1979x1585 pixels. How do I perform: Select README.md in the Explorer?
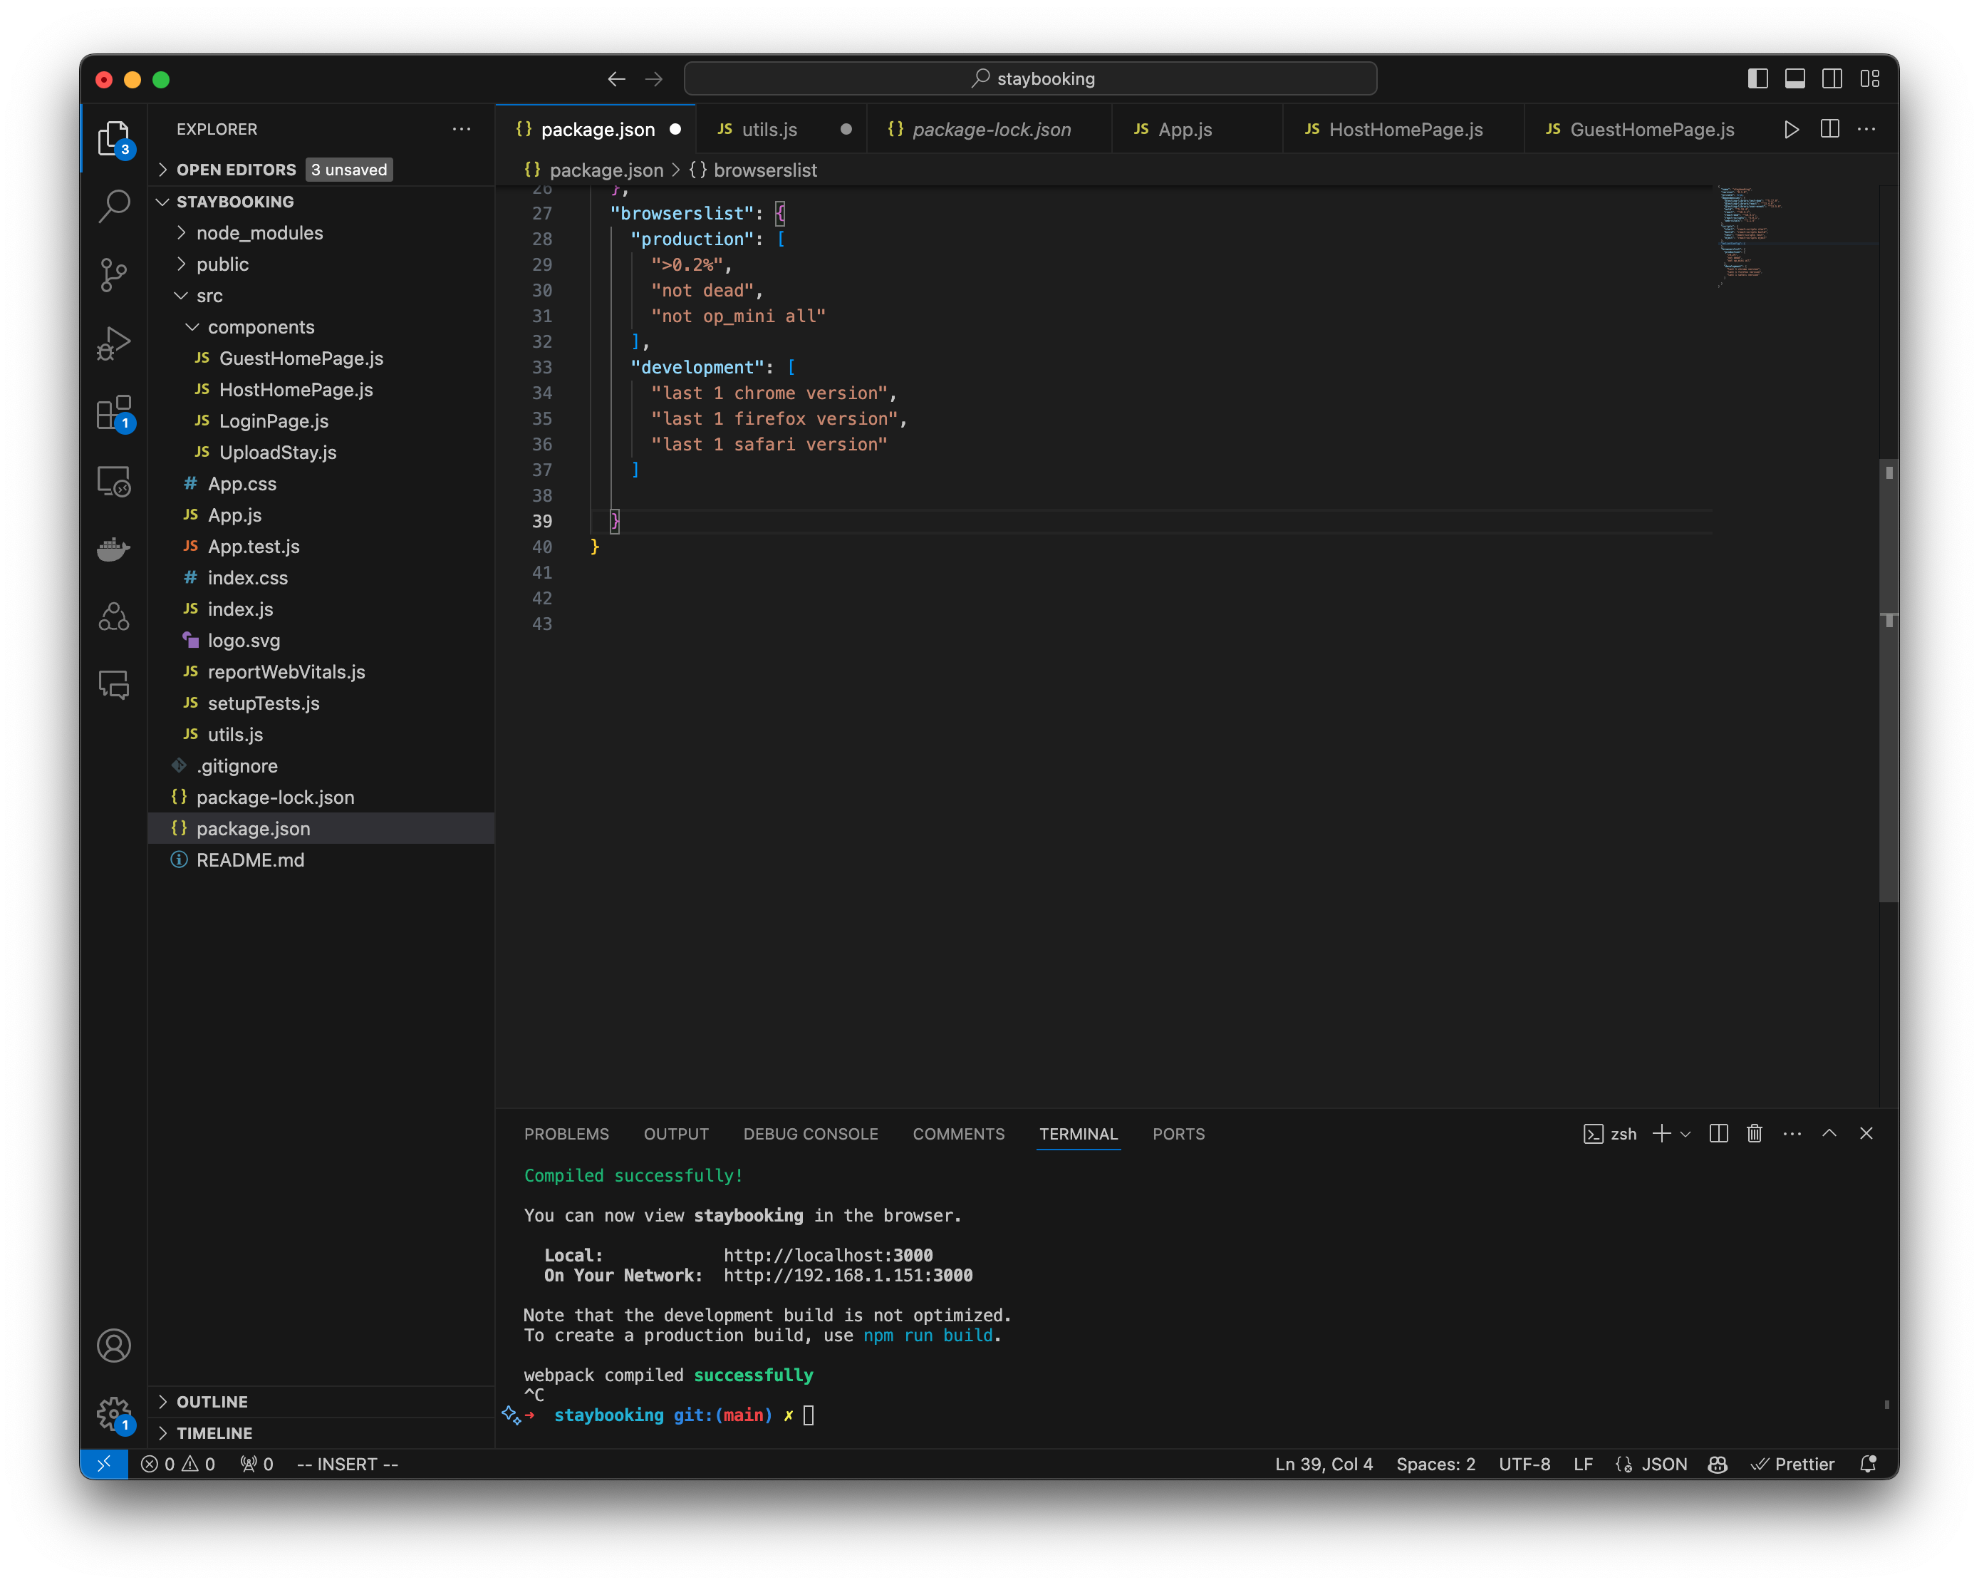251,859
